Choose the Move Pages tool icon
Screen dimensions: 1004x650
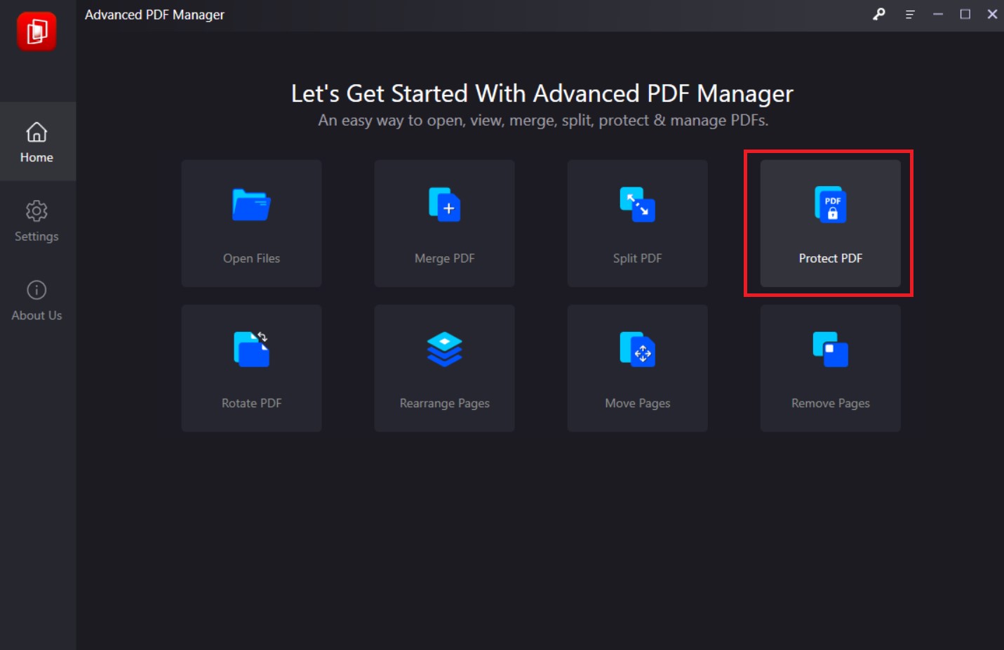[x=637, y=349]
